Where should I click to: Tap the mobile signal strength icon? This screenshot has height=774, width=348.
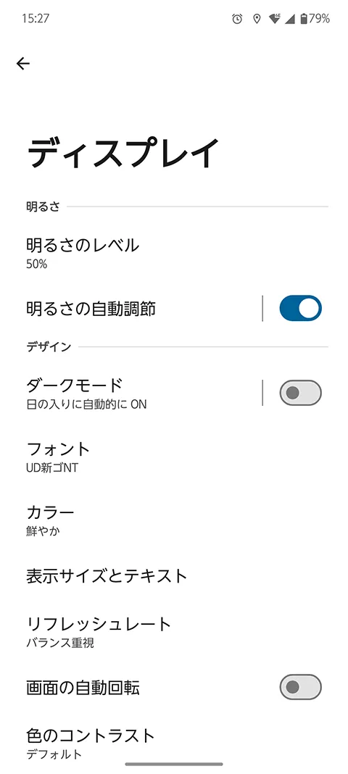tap(290, 20)
